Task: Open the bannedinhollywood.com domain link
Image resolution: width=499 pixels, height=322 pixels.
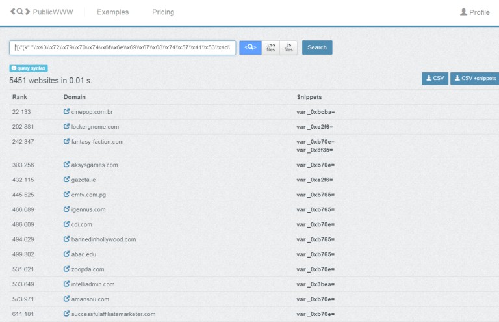Action: 103,239
